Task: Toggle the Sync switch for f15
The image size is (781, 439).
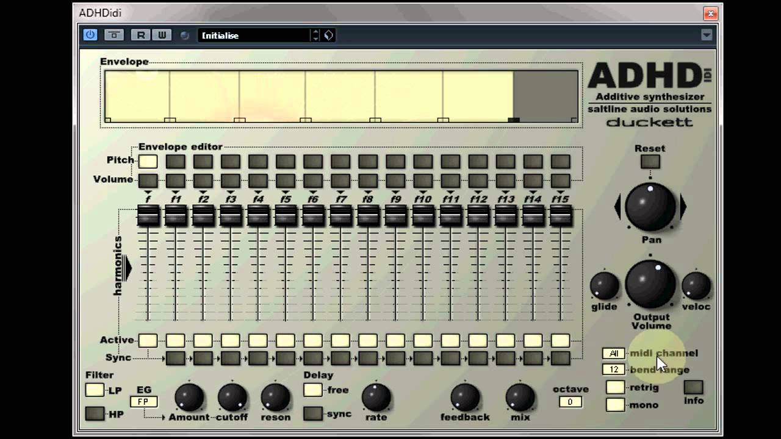Action: (560, 358)
